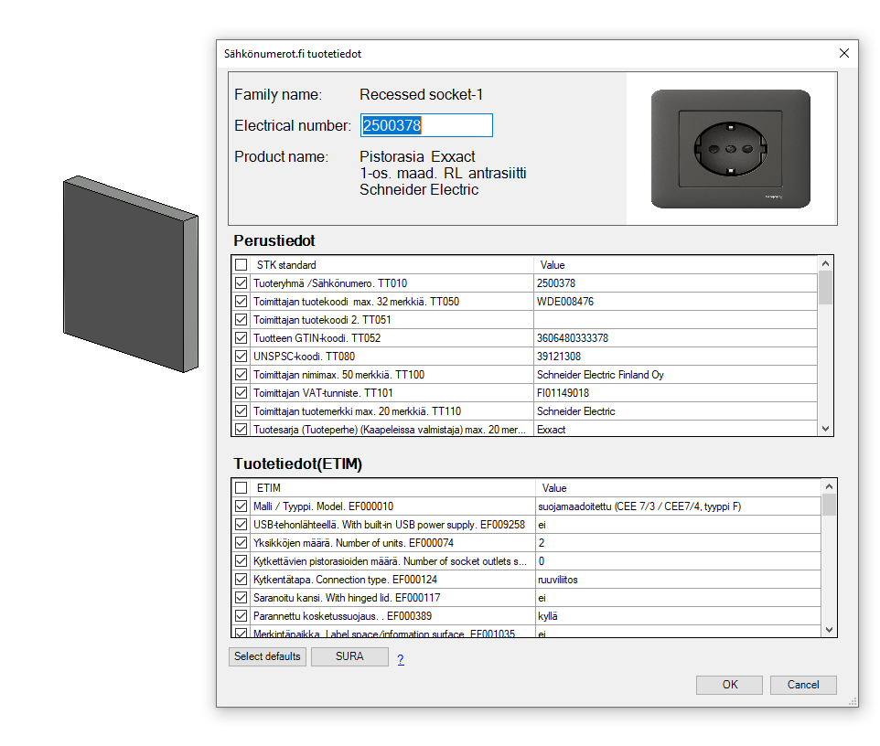Toggle the STK standard header checkbox
The width and height of the screenshot is (880, 746).
pyautogui.click(x=241, y=265)
